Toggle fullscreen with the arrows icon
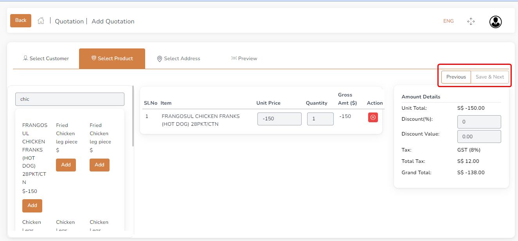The image size is (518, 241). click(x=471, y=21)
